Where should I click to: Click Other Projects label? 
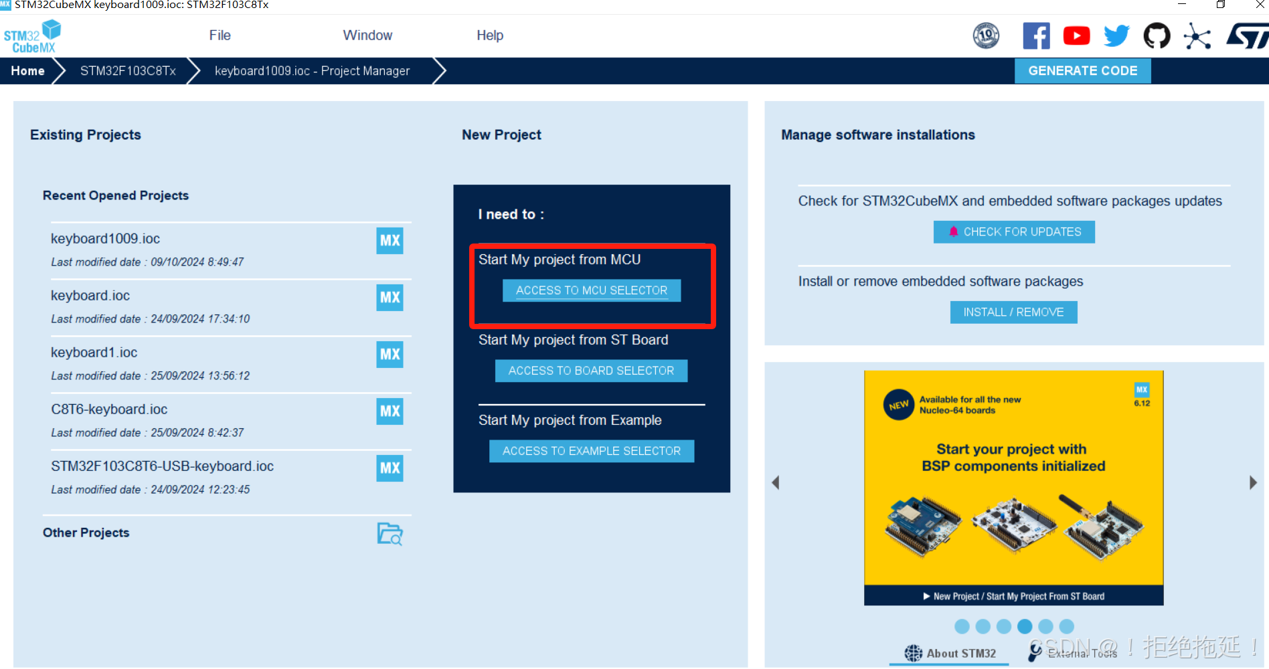[86, 533]
